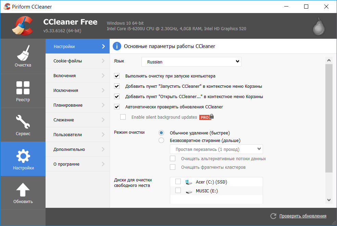This screenshot has height=226, width=337.
Task: Open the Cookie-файлы settings tab
Action: [77, 61]
